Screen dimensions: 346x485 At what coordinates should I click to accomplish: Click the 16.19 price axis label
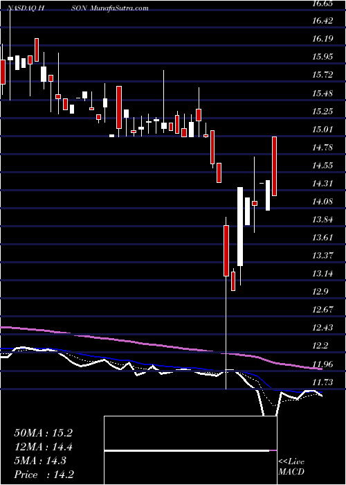pyautogui.click(x=323, y=39)
